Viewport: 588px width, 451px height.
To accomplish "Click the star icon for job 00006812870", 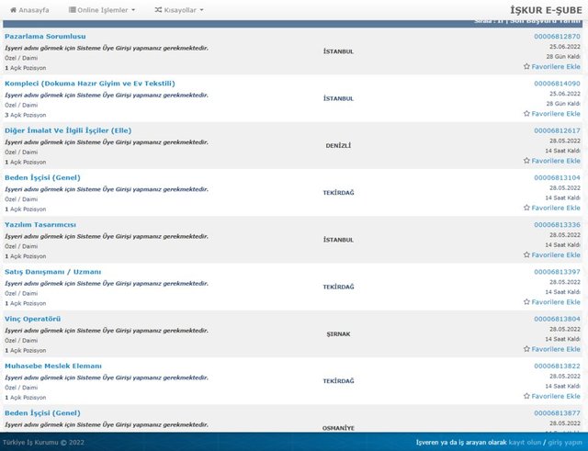I will (x=526, y=67).
